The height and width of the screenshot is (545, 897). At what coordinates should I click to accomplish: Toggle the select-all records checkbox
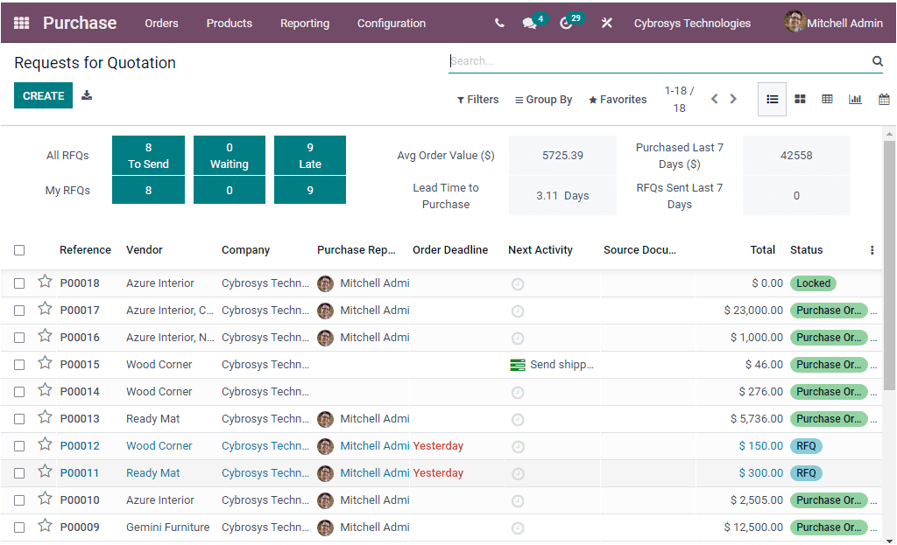coord(19,249)
